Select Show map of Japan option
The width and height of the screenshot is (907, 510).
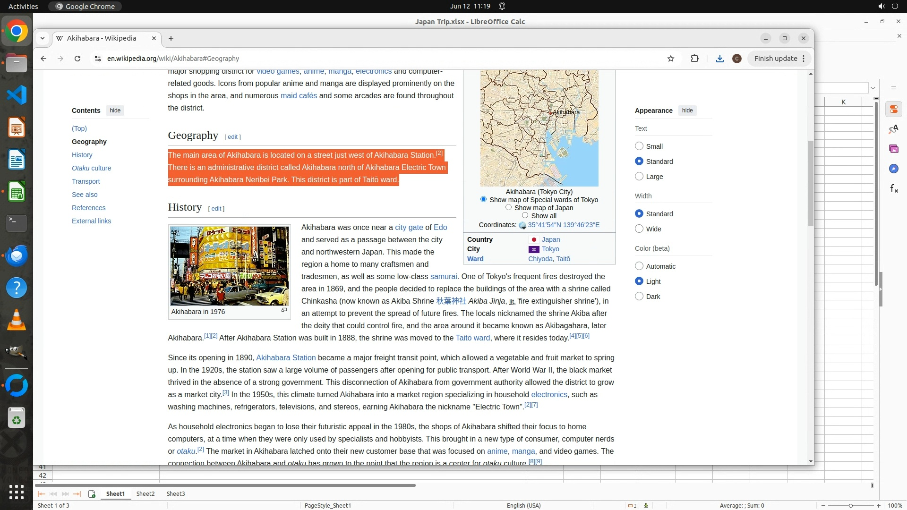[508, 207]
